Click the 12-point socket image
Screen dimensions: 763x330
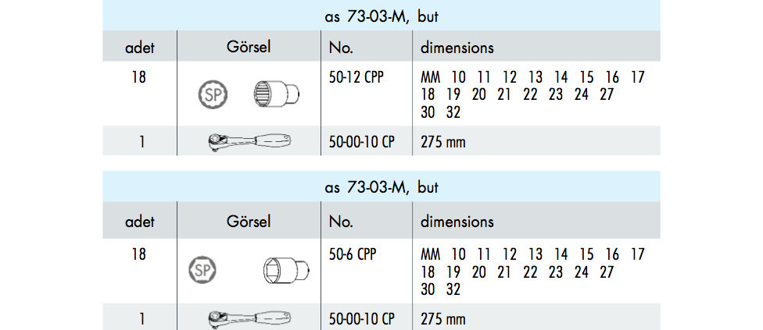click(x=278, y=93)
